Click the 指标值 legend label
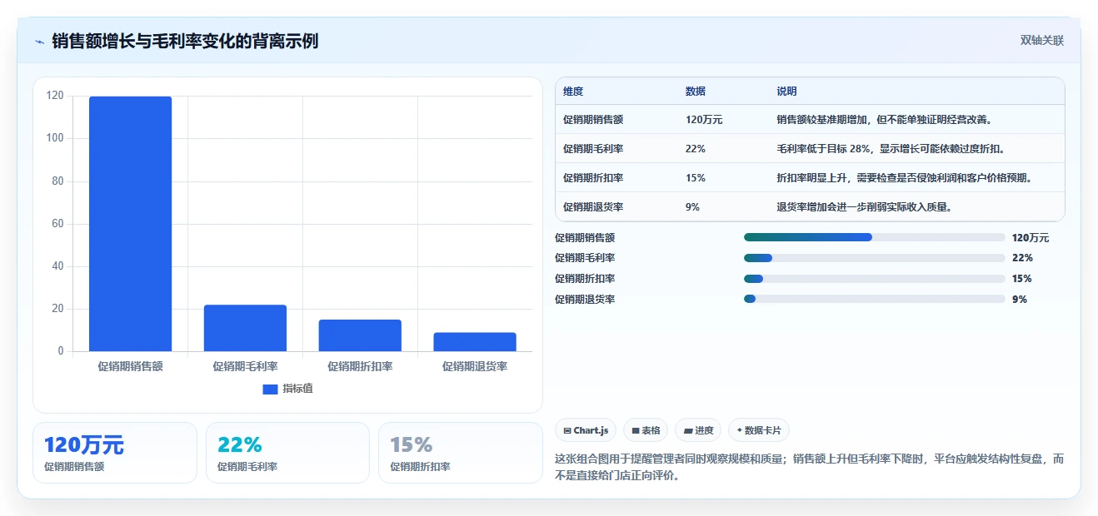This screenshot has width=1098, height=516. (297, 389)
